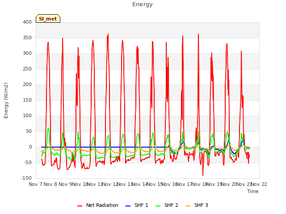Click the Nov 22 x-axis label
286x214 pixels.
[x=259, y=184]
